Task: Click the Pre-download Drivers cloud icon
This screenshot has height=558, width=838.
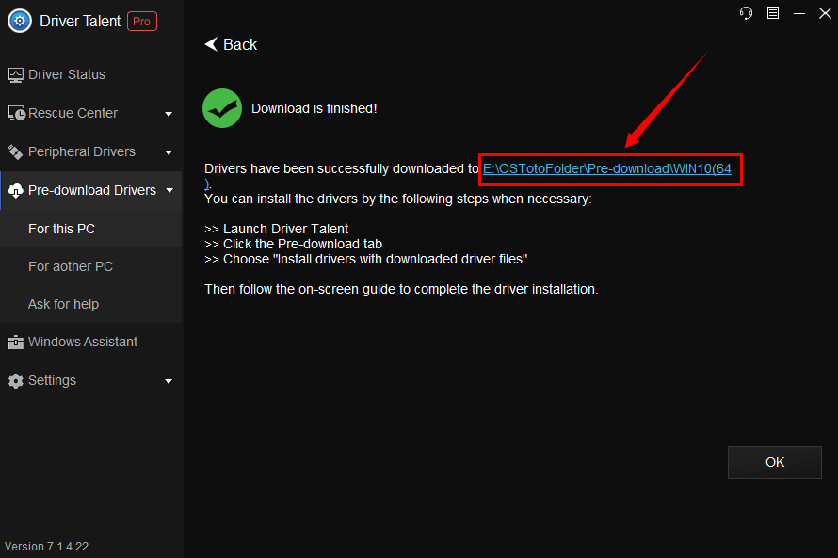Action: 15,191
